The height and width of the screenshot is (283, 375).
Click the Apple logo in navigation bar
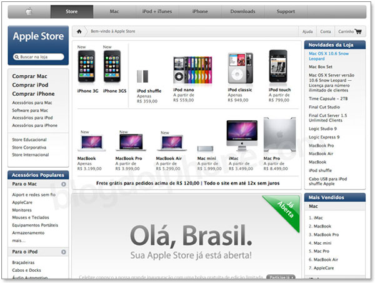29,11
